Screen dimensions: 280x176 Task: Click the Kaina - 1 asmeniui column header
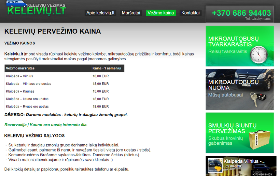(108, 68)
